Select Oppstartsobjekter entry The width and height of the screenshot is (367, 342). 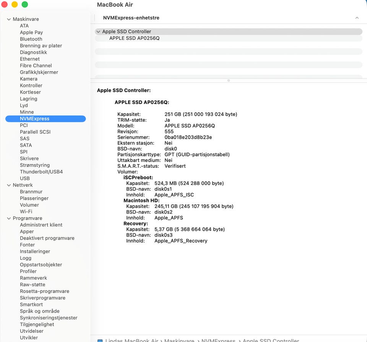point(41,265)
